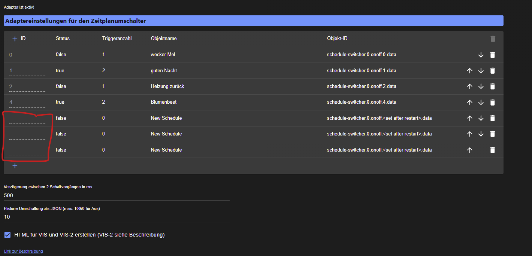Delete the Blumenbeet schedule row
Viewport: 532px width, 256px height.
point(492,102)
